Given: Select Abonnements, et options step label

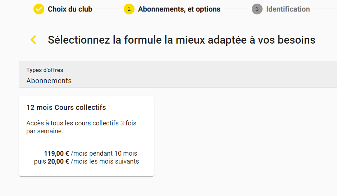Looking at the screenshot, I should (179, 9).
